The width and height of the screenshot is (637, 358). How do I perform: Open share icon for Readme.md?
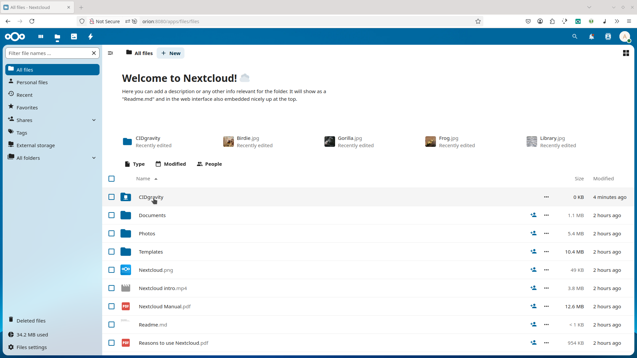(x=533, y=325)
